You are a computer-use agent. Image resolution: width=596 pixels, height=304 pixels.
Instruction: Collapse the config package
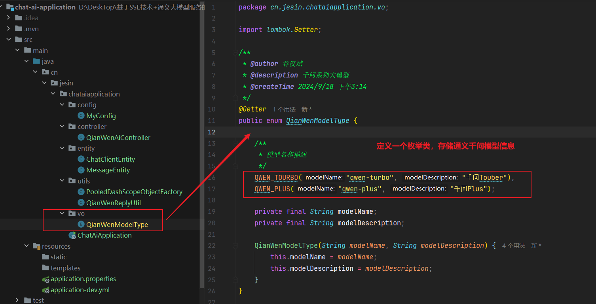(62, 105)
